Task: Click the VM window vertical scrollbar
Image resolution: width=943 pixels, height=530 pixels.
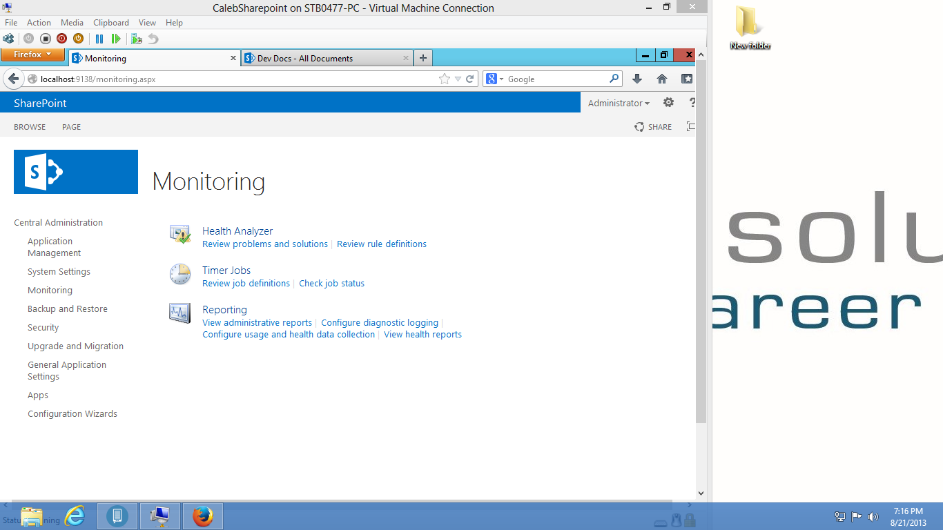Action: click(701, 273)
